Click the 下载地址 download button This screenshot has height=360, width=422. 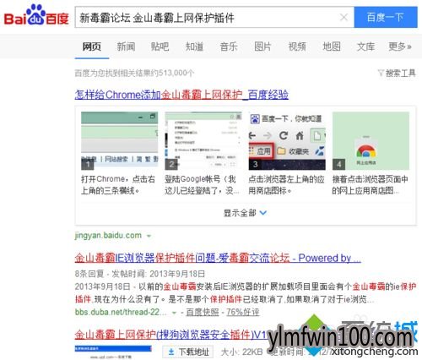[188, 352]
